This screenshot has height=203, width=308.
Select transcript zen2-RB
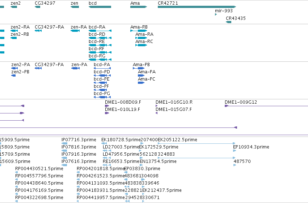[x=13, y=38]
